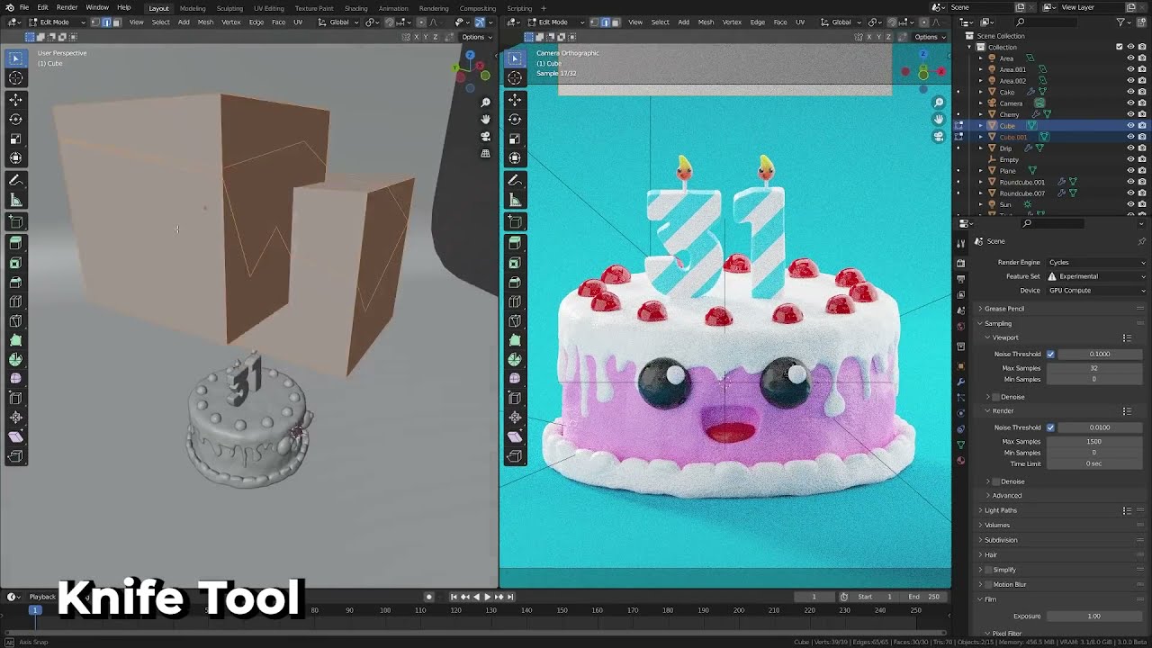Hide the Camera object in outliner

[x=1130, y=103]
